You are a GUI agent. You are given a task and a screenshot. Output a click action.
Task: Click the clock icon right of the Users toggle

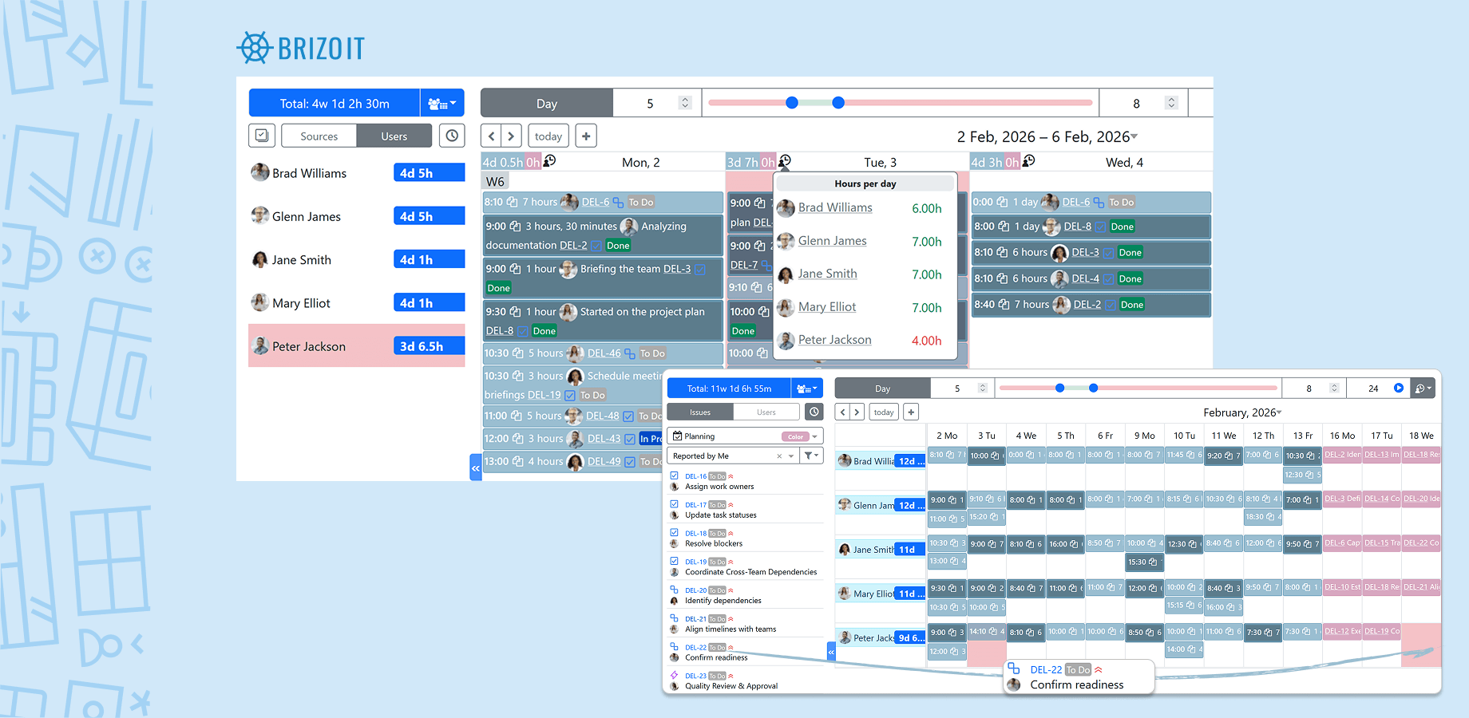(x=452, y=135)
